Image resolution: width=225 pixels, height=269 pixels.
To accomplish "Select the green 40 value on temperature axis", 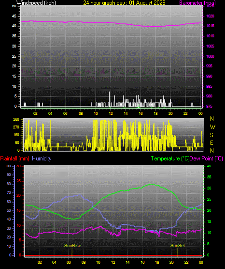I will click(209, 166).
